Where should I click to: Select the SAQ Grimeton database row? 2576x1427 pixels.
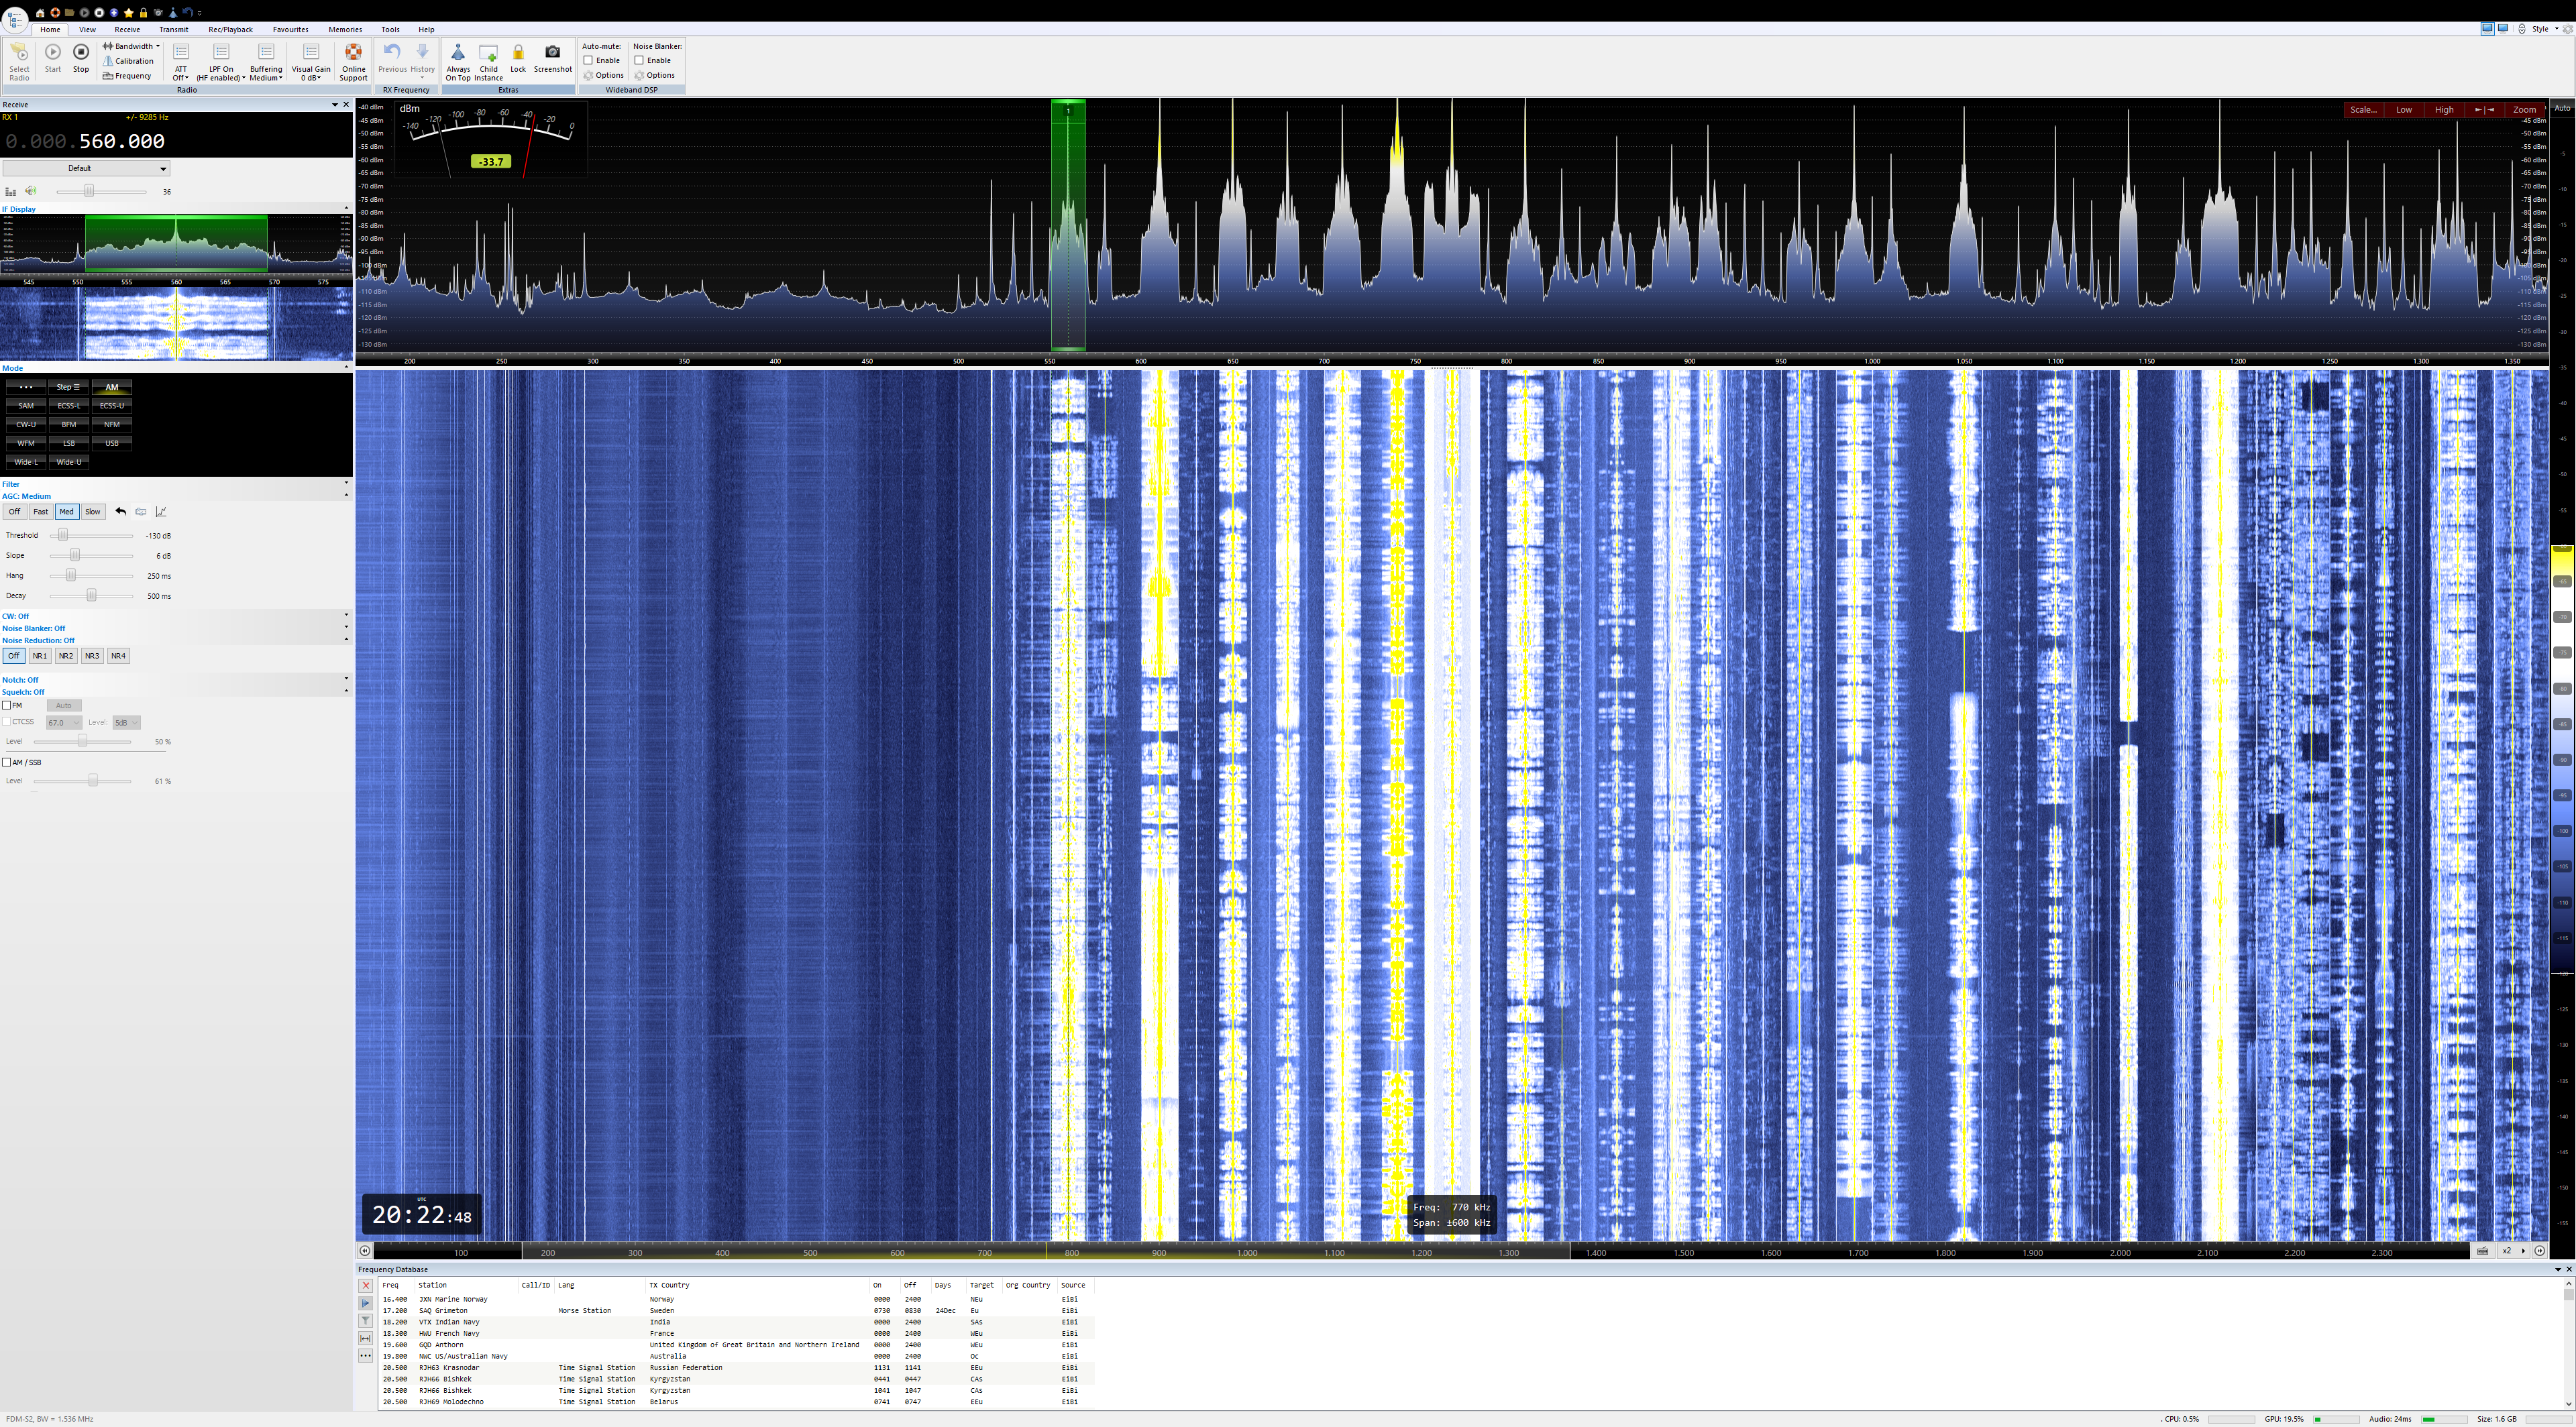(x=443, y=1310)
